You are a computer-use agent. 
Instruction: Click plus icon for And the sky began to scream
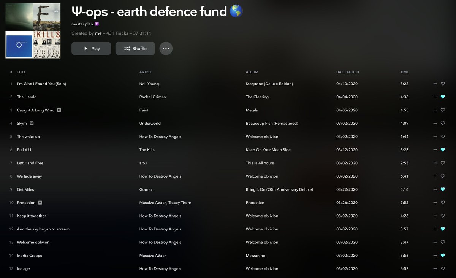[x=435, y=229]
